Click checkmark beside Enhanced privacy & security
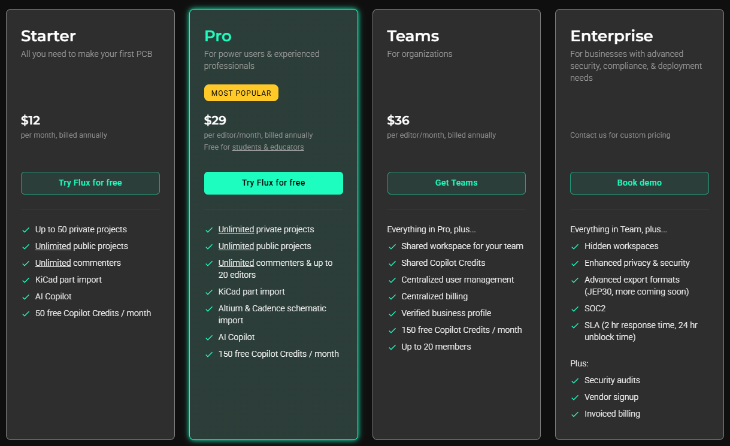This screenshot has width=730, height=446. pos(575,263)
